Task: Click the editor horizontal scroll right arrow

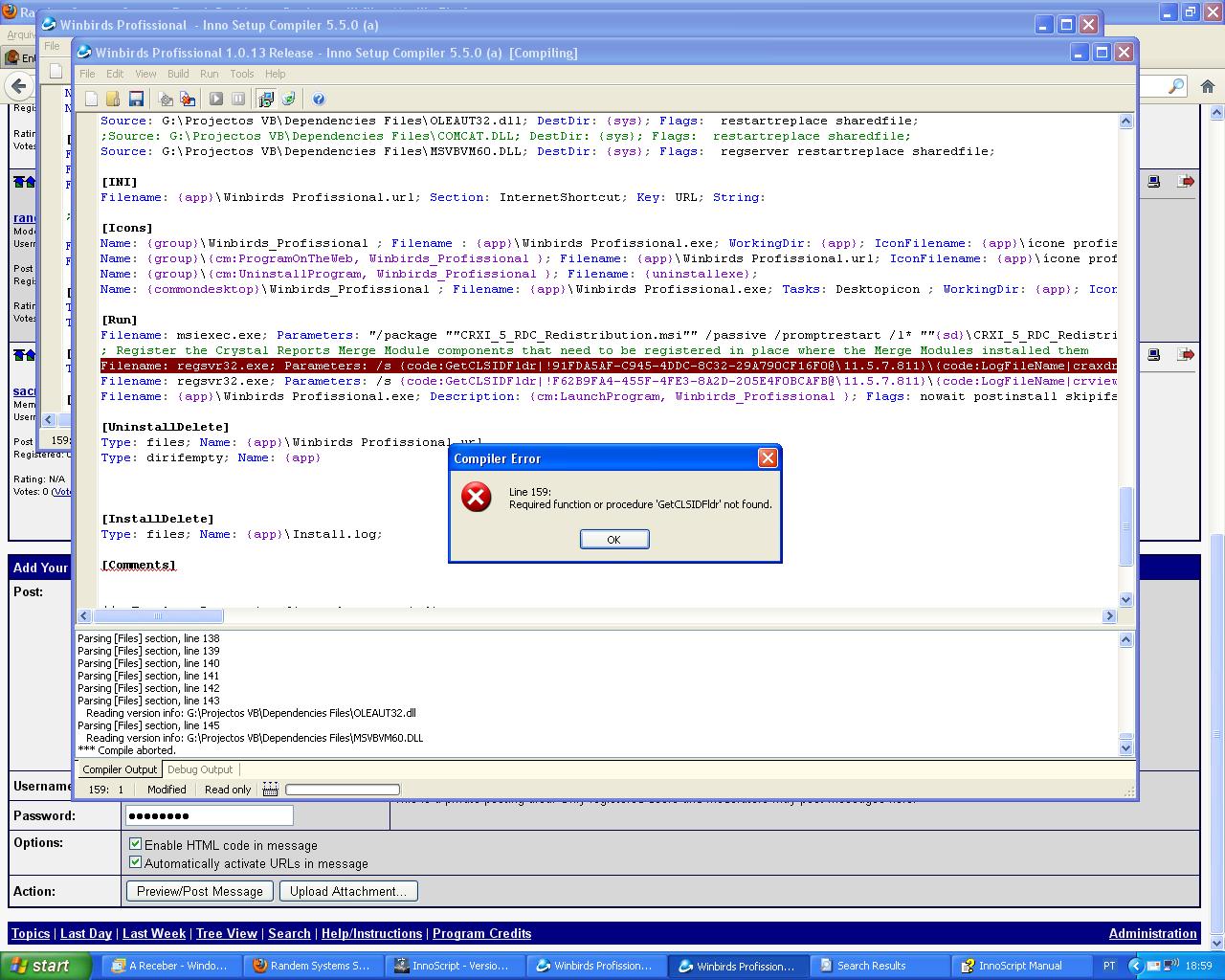Action: (x=1110, y=615)
